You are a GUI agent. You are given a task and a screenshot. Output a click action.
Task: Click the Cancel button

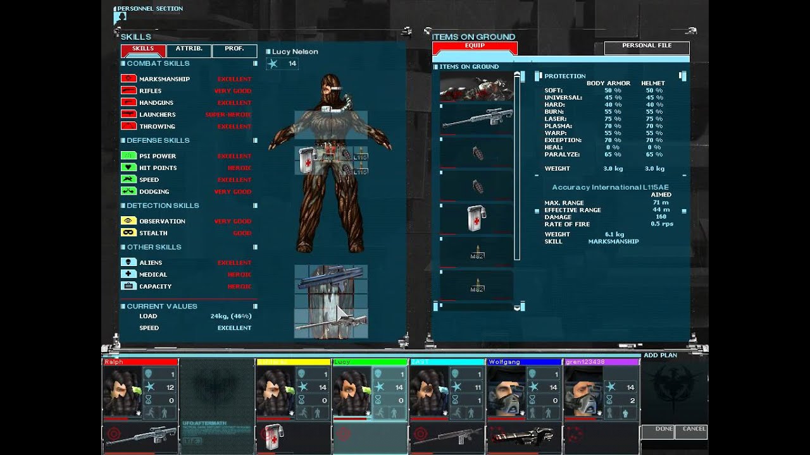tap(691, 432)
